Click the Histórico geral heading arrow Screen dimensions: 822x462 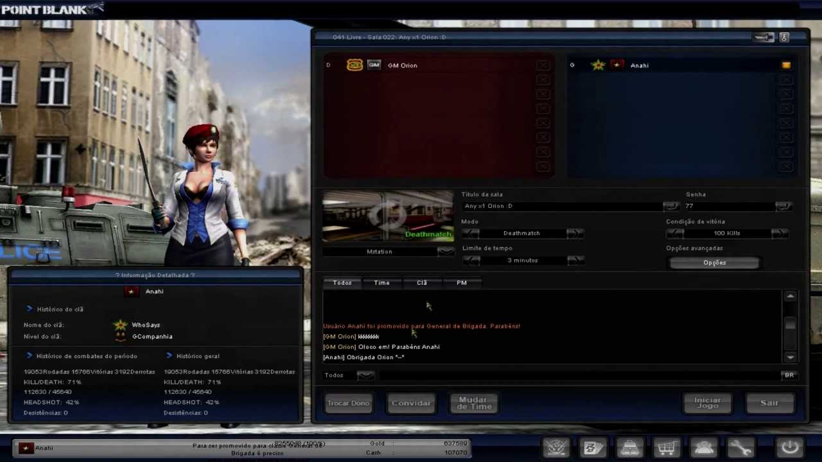[170, 355]
